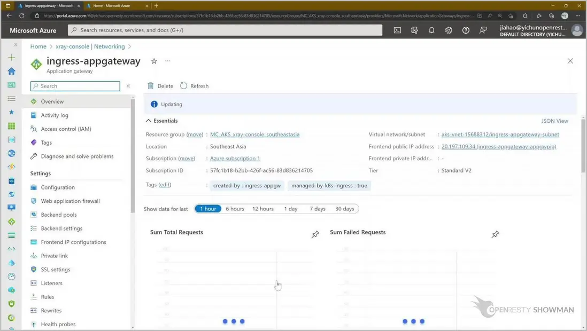Open the aks-vnet ingress-appgateway-subnet link
The image size is (587, 331).
[500, 135]
